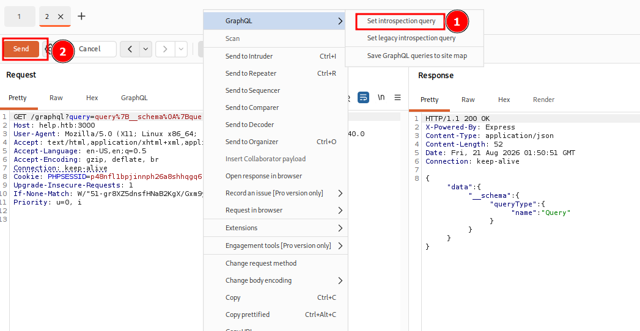Go back to the previous request in history

(130, 49)
